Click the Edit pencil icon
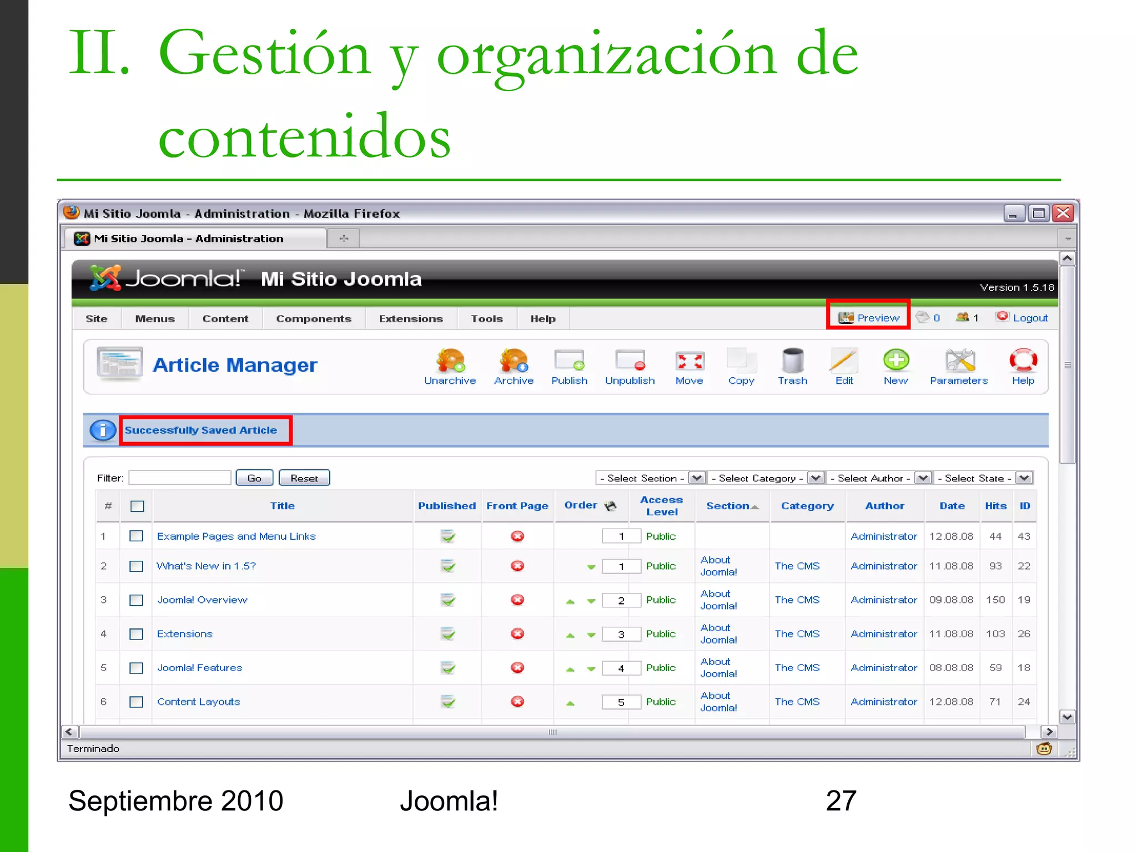This screenshot has width=1137, height=852. click(x=844, y=361)
